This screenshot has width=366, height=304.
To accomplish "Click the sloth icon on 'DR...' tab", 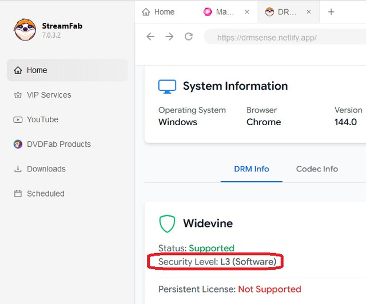I will [269, 11].
